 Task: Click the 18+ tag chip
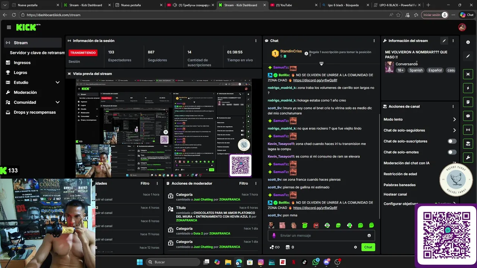pos(400,70)
